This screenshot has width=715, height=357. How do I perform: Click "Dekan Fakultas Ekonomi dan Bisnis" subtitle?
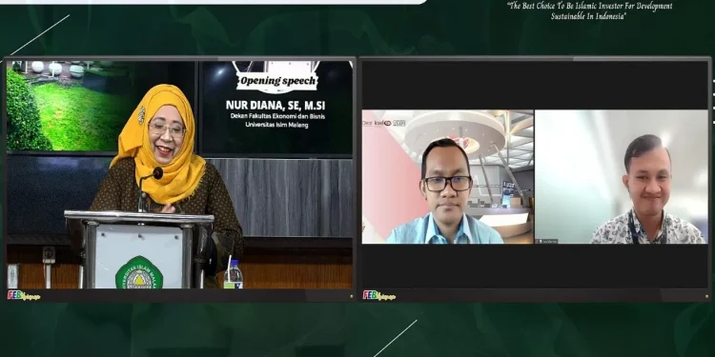(x=277, y=116)
